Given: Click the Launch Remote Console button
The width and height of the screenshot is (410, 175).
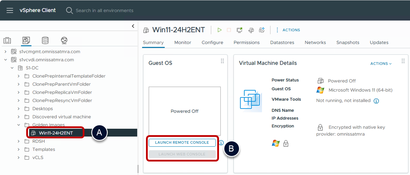Looking at the screenshot, I should [182, 142].
